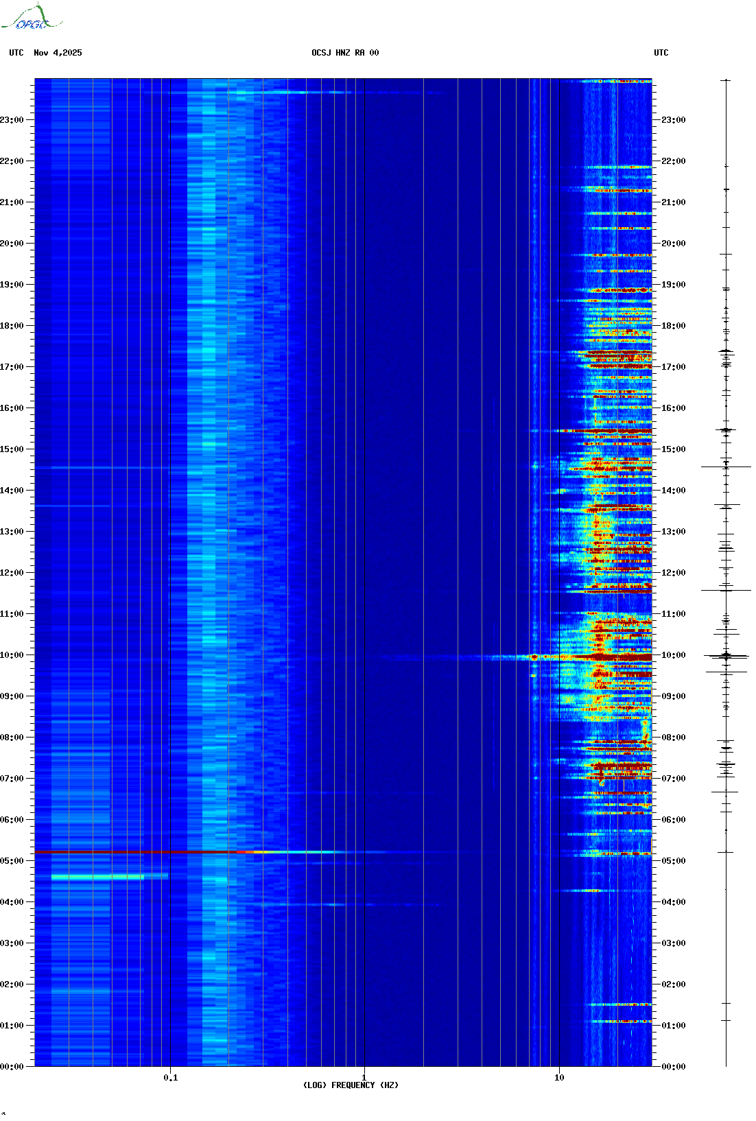Select the 23:00 tick on the left axis
This screenshot has width=756, height=1121.
[x=12, y=120]
